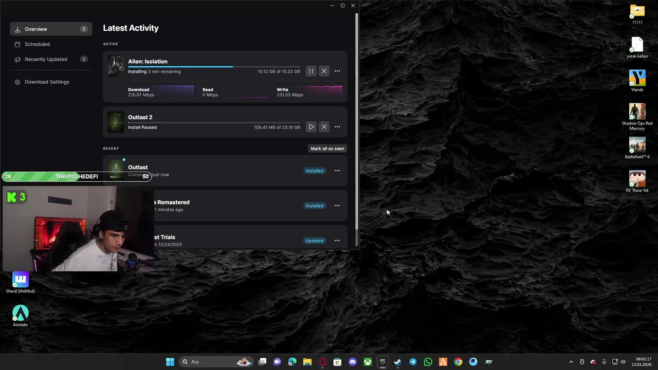Open Steam from the taskbar
This screenshot has width=658, height=370.
(397, 362)
